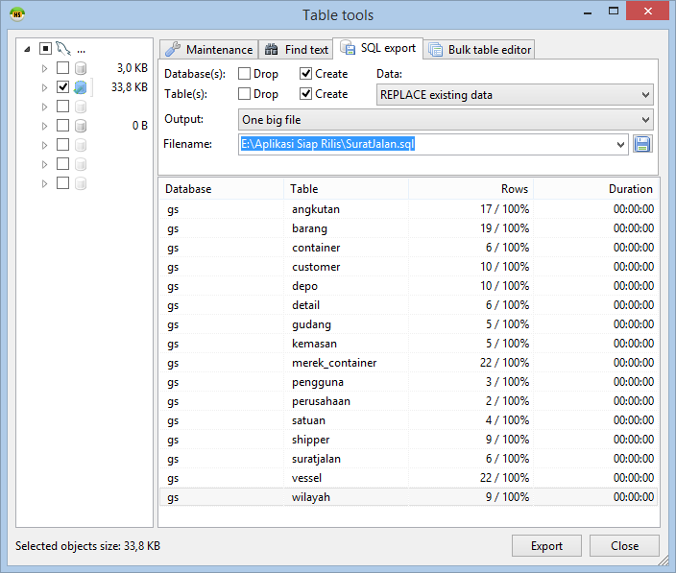The image size is (676, 573).
Task: Expand the 0 B database node
Action: [44, 126]
